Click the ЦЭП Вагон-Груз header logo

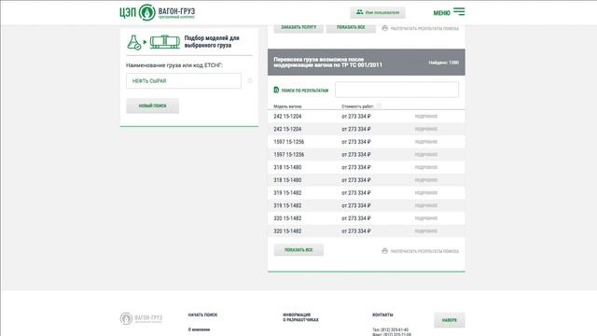coord(157,12)
